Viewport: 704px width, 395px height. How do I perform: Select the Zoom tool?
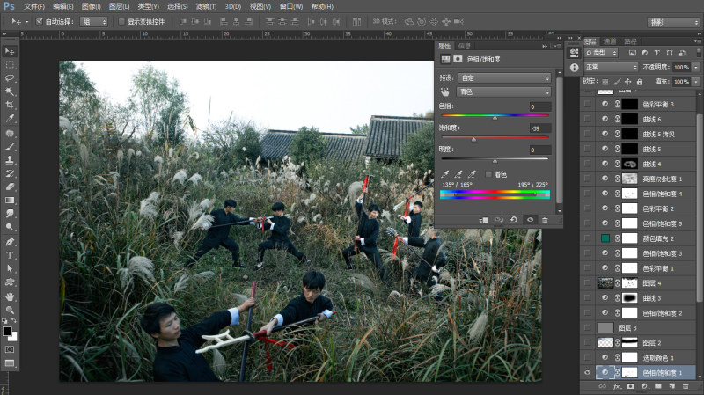10,310
